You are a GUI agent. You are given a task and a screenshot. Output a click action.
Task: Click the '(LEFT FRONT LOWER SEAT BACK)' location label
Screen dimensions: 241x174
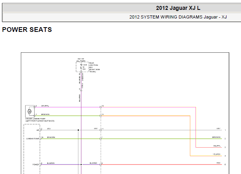coord(40,121)
